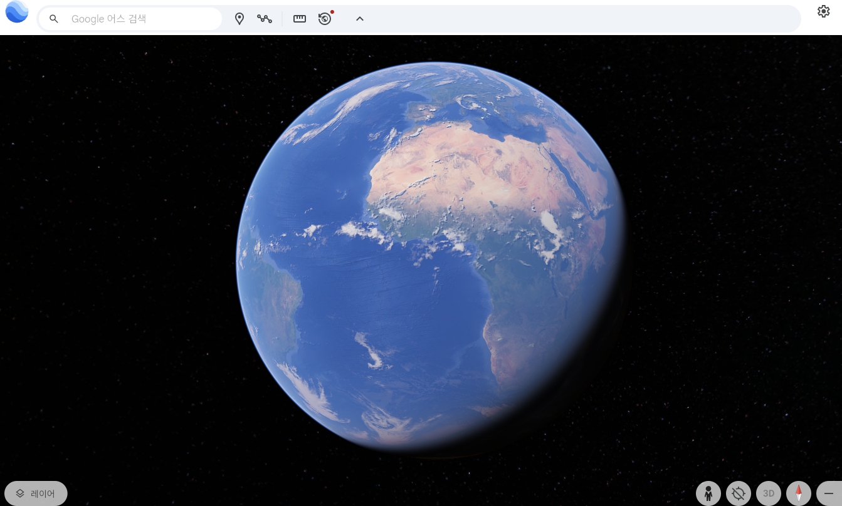
Task: Open settings gear icon
Action: coord(824,11)
